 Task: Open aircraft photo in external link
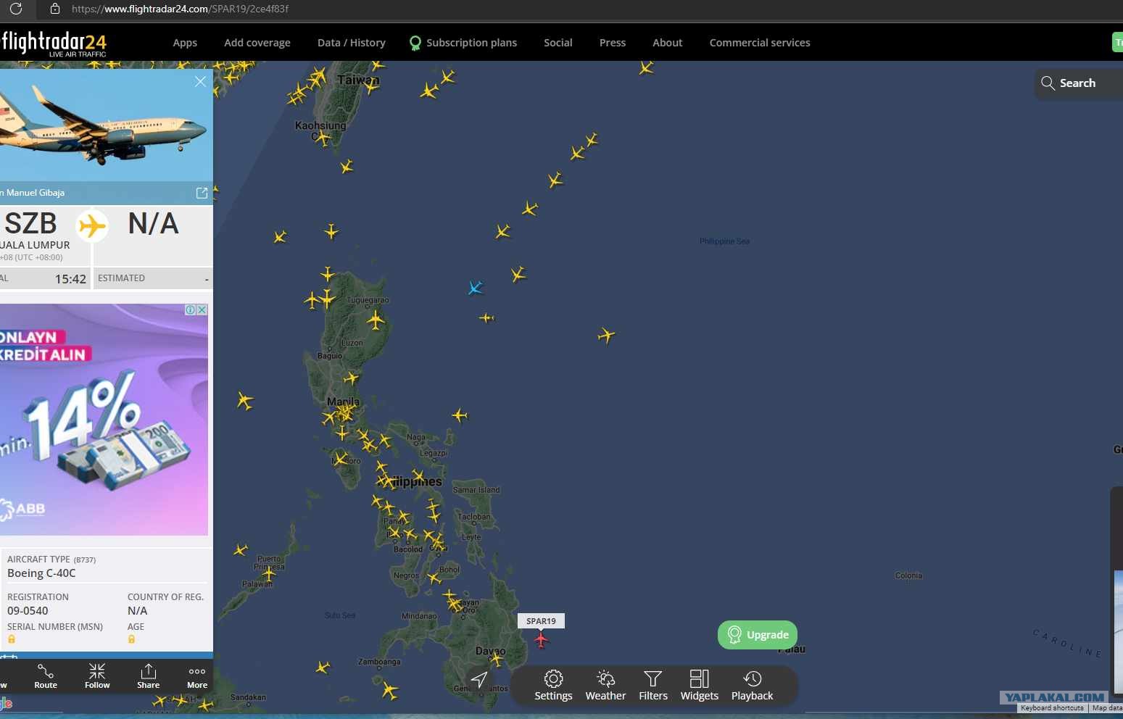point(202,193)
